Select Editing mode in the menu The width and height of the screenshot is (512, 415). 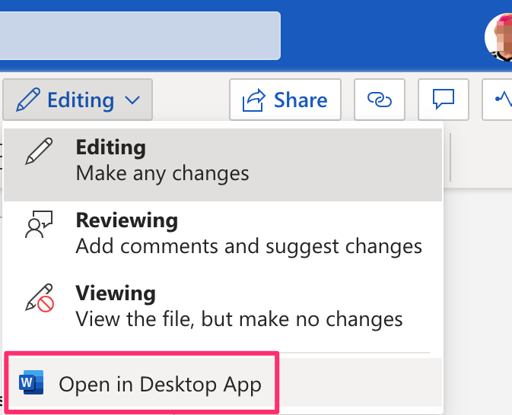tap(110, 147)
